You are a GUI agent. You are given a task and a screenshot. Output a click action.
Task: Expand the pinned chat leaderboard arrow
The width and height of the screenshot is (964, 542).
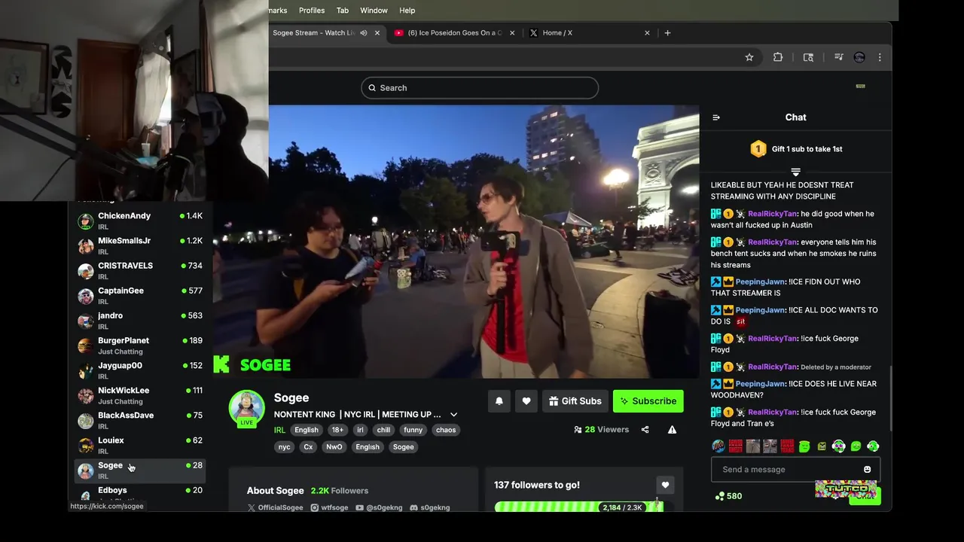pyautogui.click(x=795, y=172)
